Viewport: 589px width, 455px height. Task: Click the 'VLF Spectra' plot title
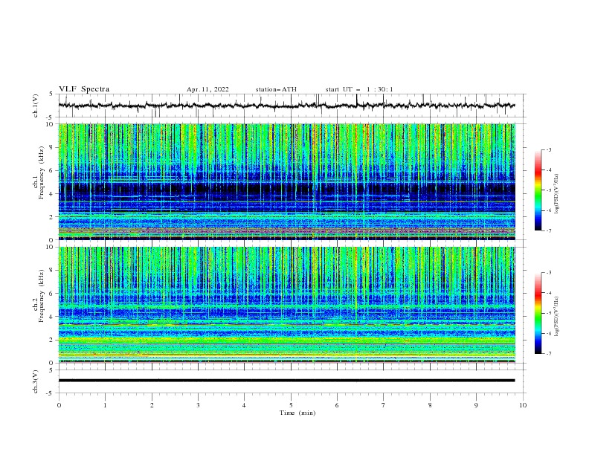(84, 89)
